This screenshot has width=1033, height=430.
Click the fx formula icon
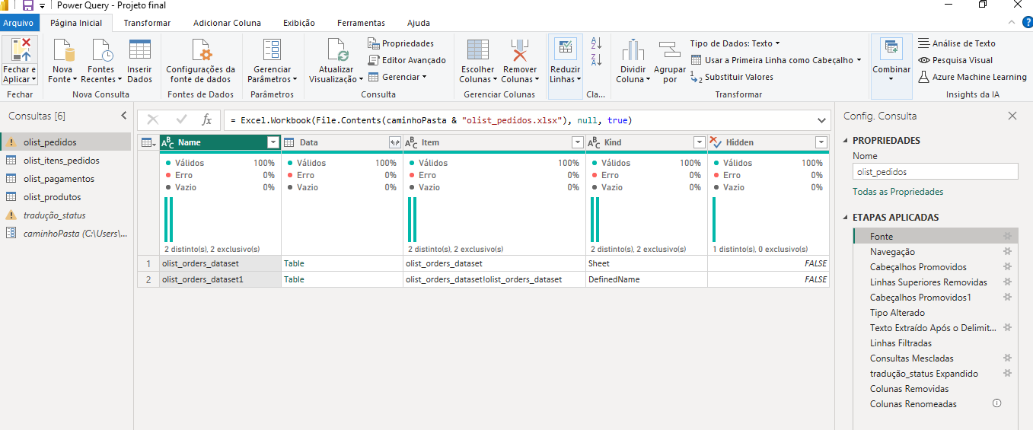click(206, 120)
